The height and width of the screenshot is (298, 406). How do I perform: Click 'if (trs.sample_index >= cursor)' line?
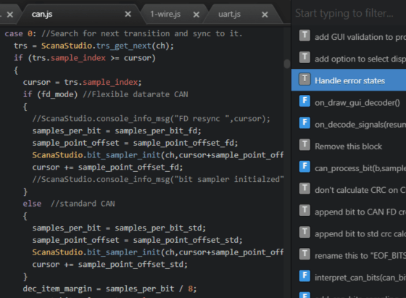(85, 58)
